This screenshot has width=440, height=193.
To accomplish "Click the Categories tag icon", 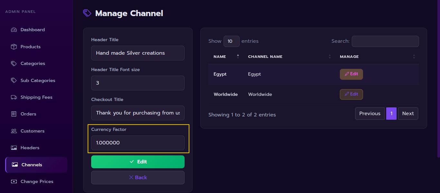I will point(14,64).
